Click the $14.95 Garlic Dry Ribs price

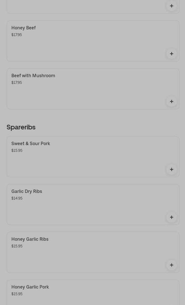(17, 198)
